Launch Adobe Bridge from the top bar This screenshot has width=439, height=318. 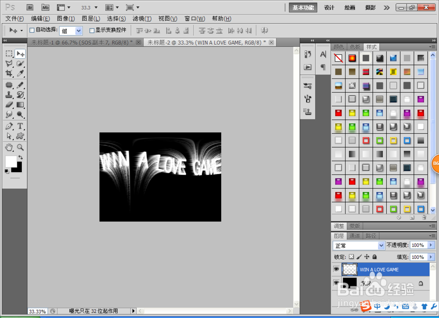[30, 7]
